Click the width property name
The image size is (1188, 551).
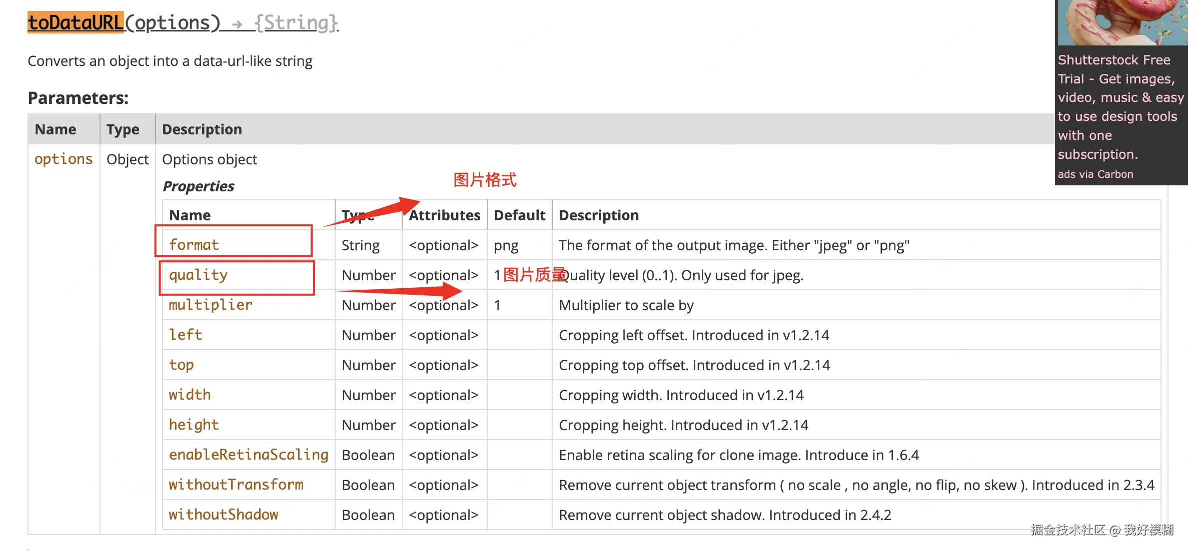pyautogui.click(x=190, y=395)
